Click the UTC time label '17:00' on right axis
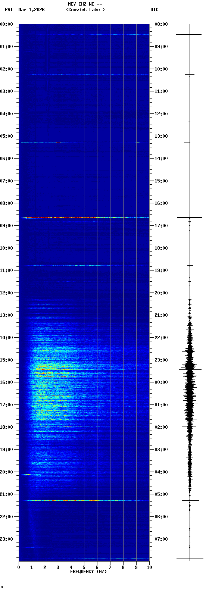The width and height of the screenshot is (206, 591). pos(161,226)
